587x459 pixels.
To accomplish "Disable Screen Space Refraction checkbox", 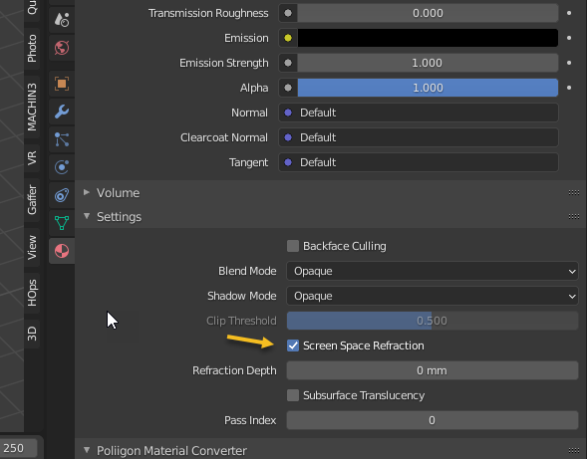I will click(293, 345).
